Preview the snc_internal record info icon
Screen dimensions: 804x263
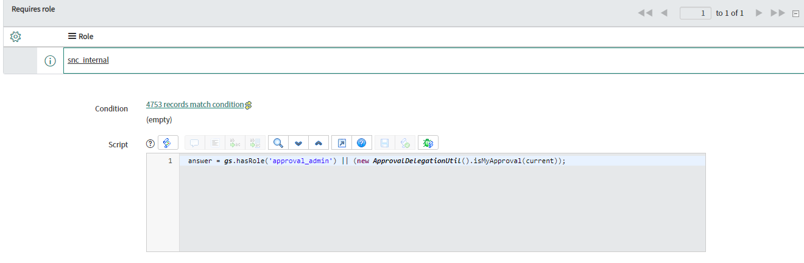pyautogui.click(x=51, y=61)
